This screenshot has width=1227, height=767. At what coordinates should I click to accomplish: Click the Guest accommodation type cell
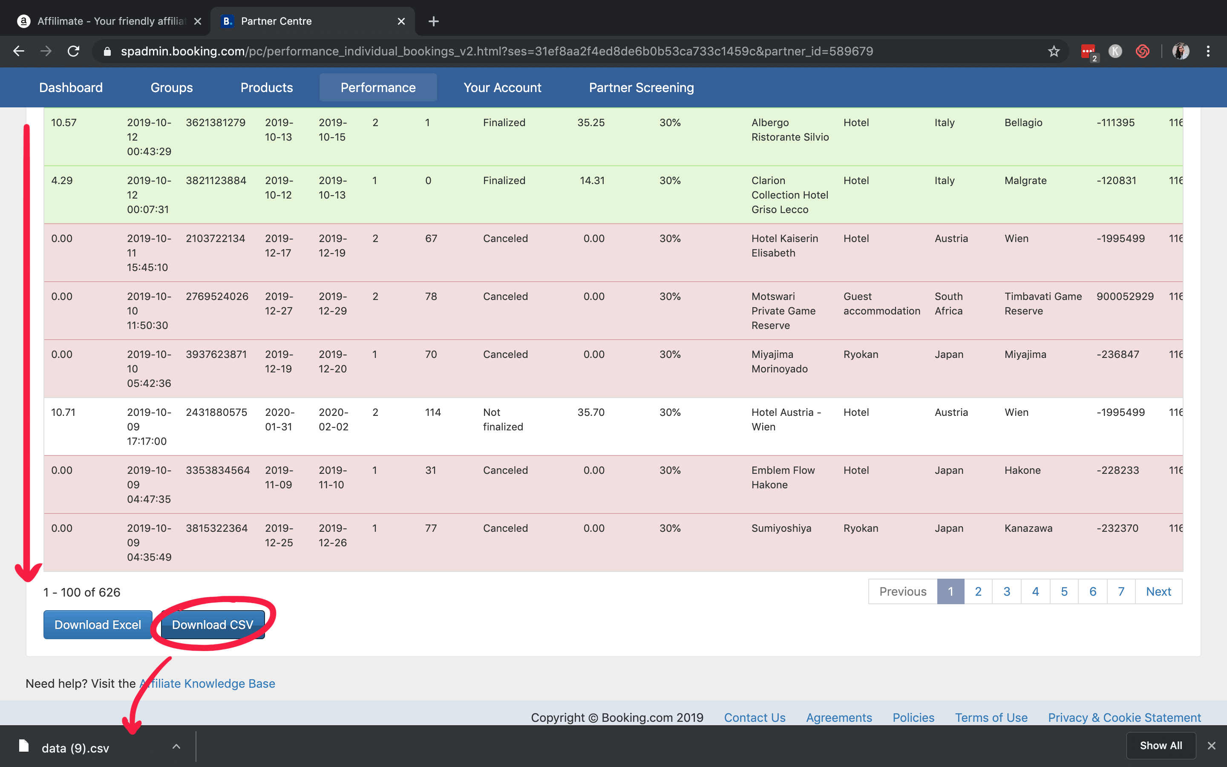(x=882, y=303)
